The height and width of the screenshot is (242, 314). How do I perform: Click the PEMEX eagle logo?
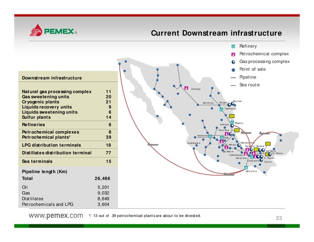(x=36, y=30)
